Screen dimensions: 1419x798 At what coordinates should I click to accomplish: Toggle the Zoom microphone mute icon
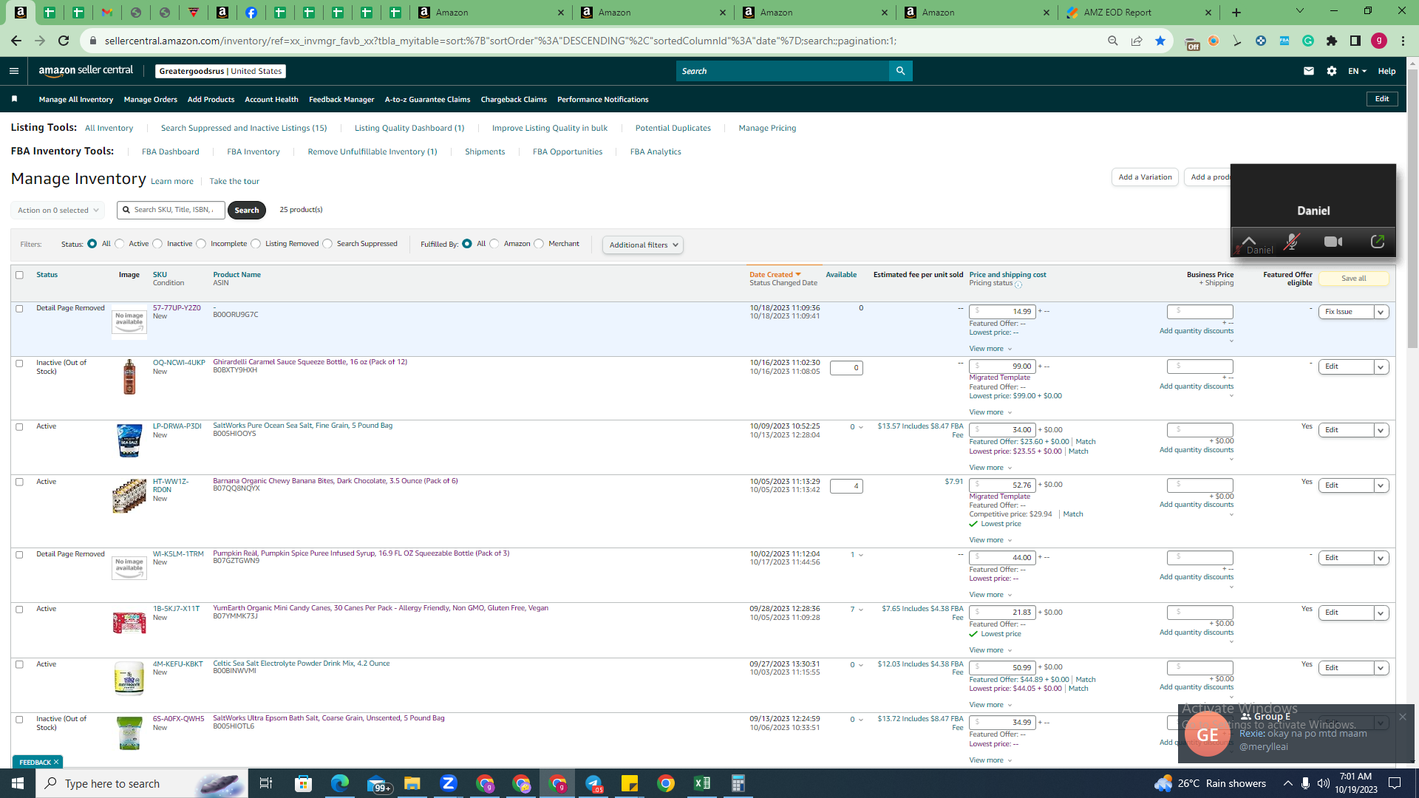pyautogui.click(x=1291, y=242)
